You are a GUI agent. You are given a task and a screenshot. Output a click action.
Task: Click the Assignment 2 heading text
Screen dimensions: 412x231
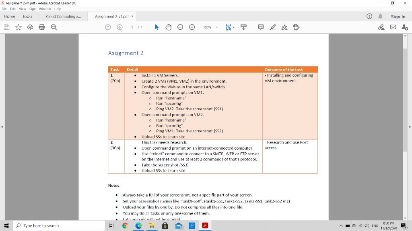point(126,53)
